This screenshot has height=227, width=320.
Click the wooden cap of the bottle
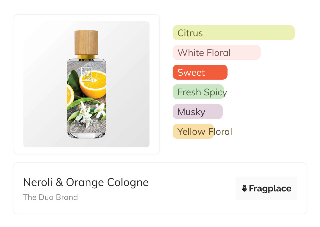(86, 43)
